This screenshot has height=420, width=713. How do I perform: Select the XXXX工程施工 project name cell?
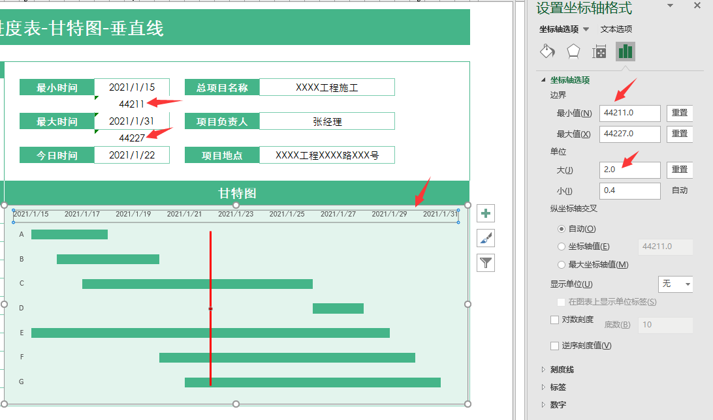(x=327, y=87)
